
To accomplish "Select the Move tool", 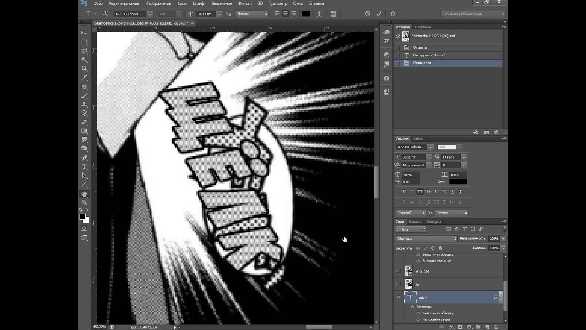I will (x=84, y=33).
